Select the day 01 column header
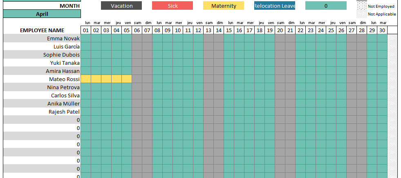The image size is (401, 178). coord(86,30)
